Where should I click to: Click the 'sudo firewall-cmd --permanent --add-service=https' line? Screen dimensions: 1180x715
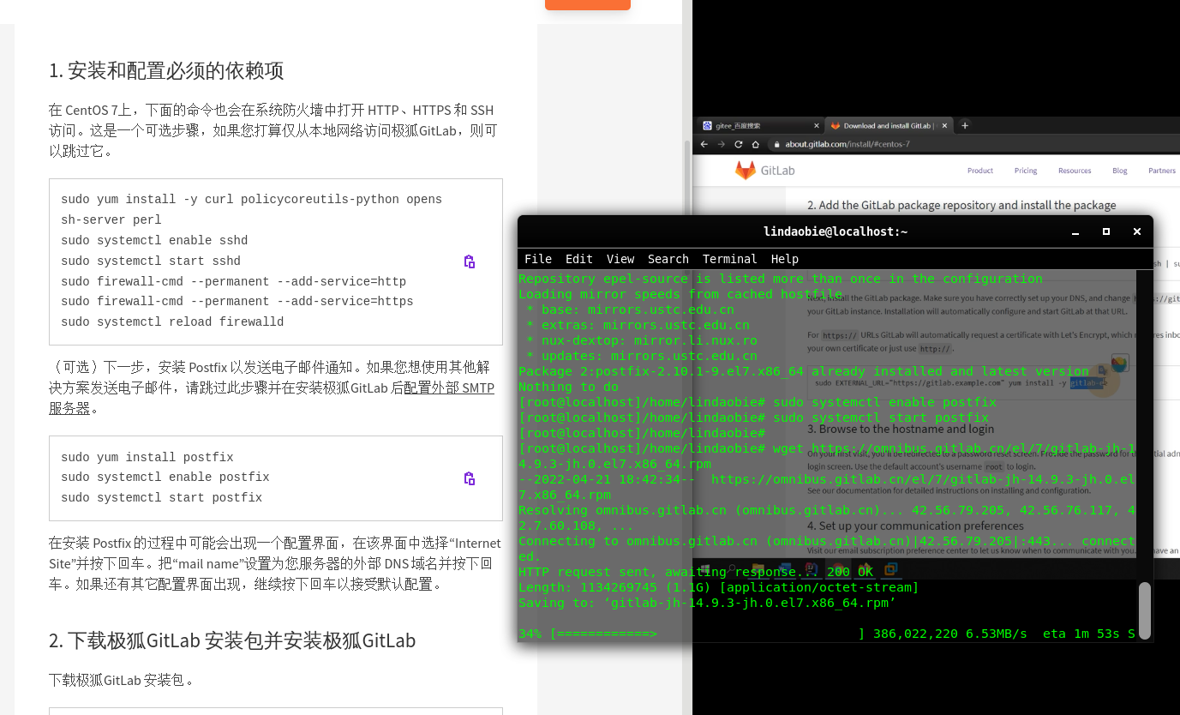(237, 302)
